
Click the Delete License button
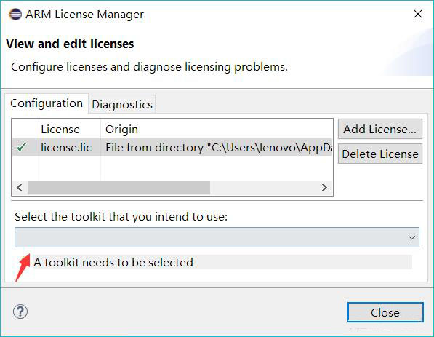tap(380, 154)
